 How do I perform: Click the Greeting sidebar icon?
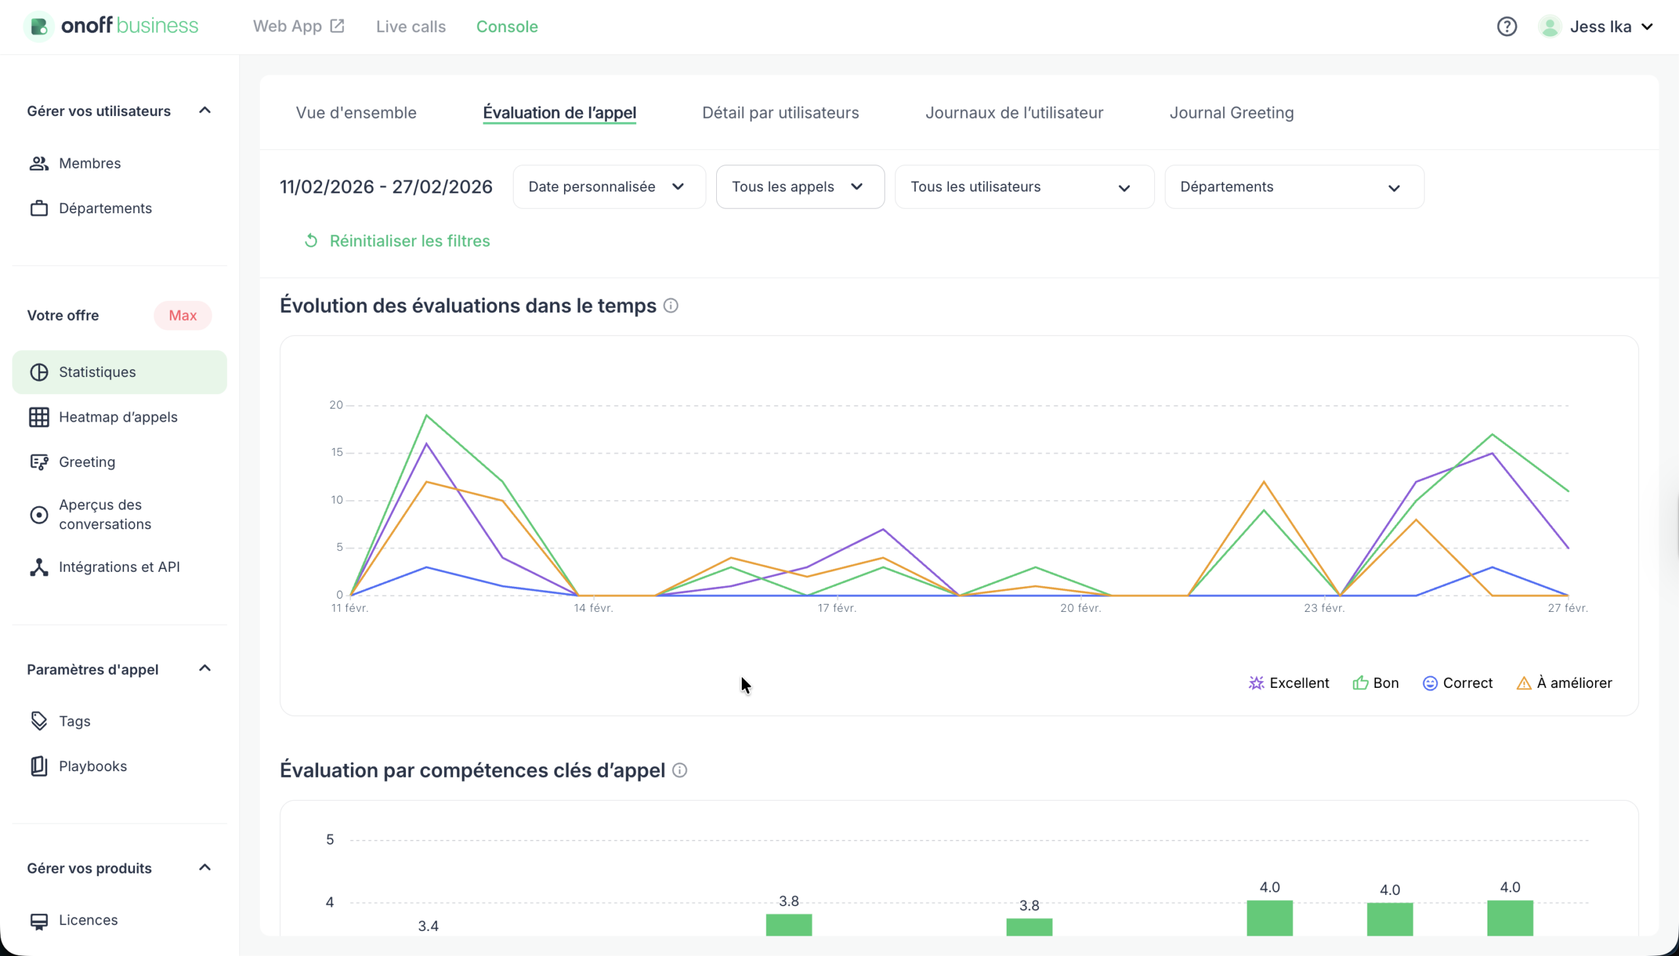pyautogui.click(x=39, y=462)
